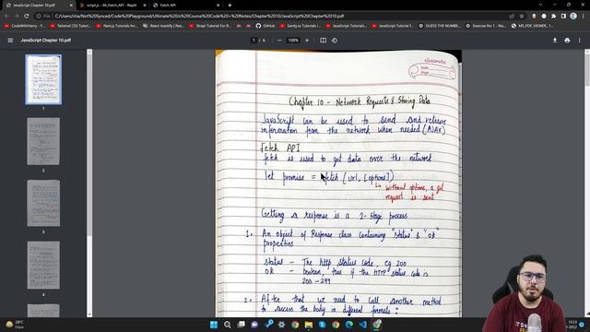The height and width of the screenshot is (332, 590).
Task: Open a new browser tab
Action: coord(230,6)
